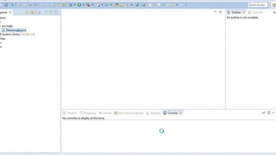Click the Terminate debug icon
The image size is (276, 155).
tap(30, 5)
